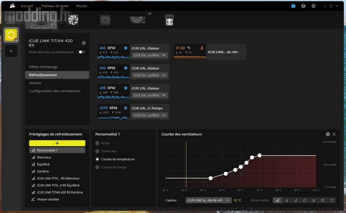This screenshot has height=213, width=346.
Task: Add a new cooling preset with yellow plus button
Action: click(57, 143)
